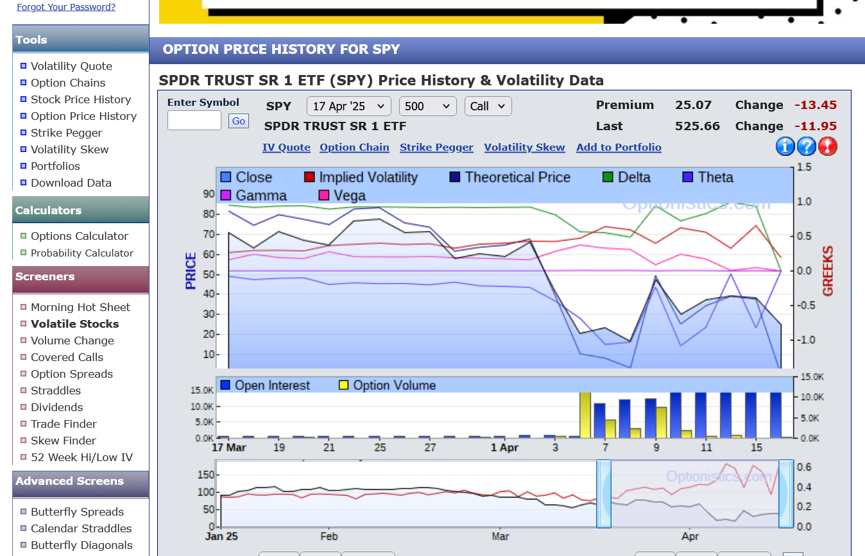Open the Strike Pegger link above chart
The width and height of the screenshot is (865, 556).
pyautogui.click(x=436, y=147)
